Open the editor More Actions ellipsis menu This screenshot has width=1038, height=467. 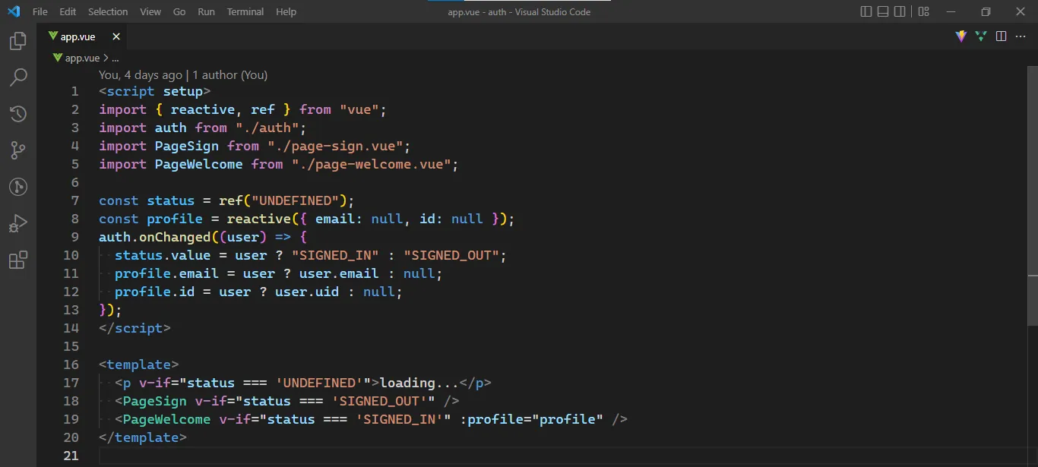pyautogui.click(x=1021, y=36)
